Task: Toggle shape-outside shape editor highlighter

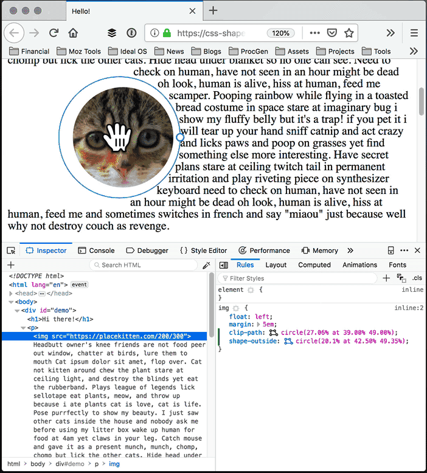Action: [288, 341]
